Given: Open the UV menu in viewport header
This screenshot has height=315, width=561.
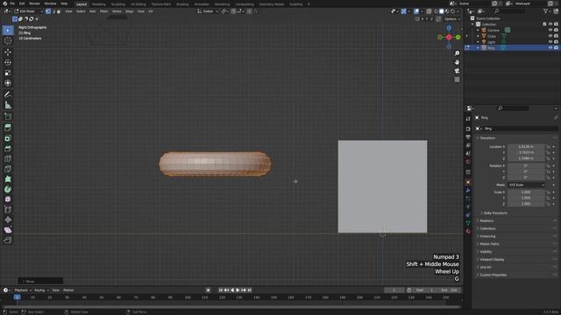Looking at the screenshot, I should (151, 11).
